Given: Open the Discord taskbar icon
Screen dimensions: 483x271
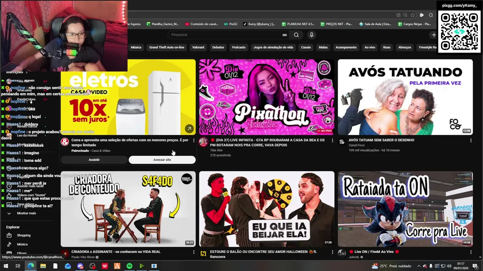Looking at the screenshot, I should 80,266.
